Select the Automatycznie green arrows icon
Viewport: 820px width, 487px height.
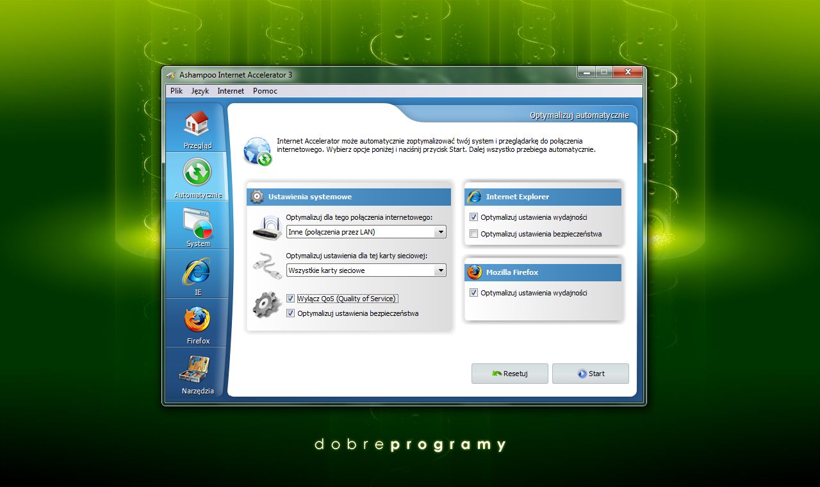(197, 172)
